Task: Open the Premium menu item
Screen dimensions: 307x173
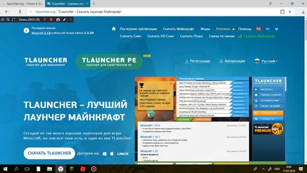Action: click(x=225, y=29)
